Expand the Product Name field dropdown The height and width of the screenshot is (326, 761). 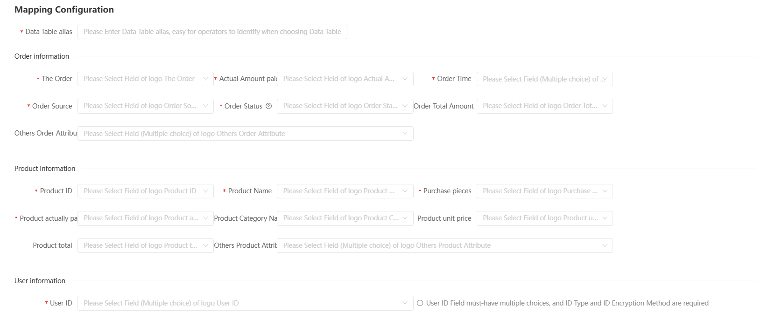[x=345, y=191]
